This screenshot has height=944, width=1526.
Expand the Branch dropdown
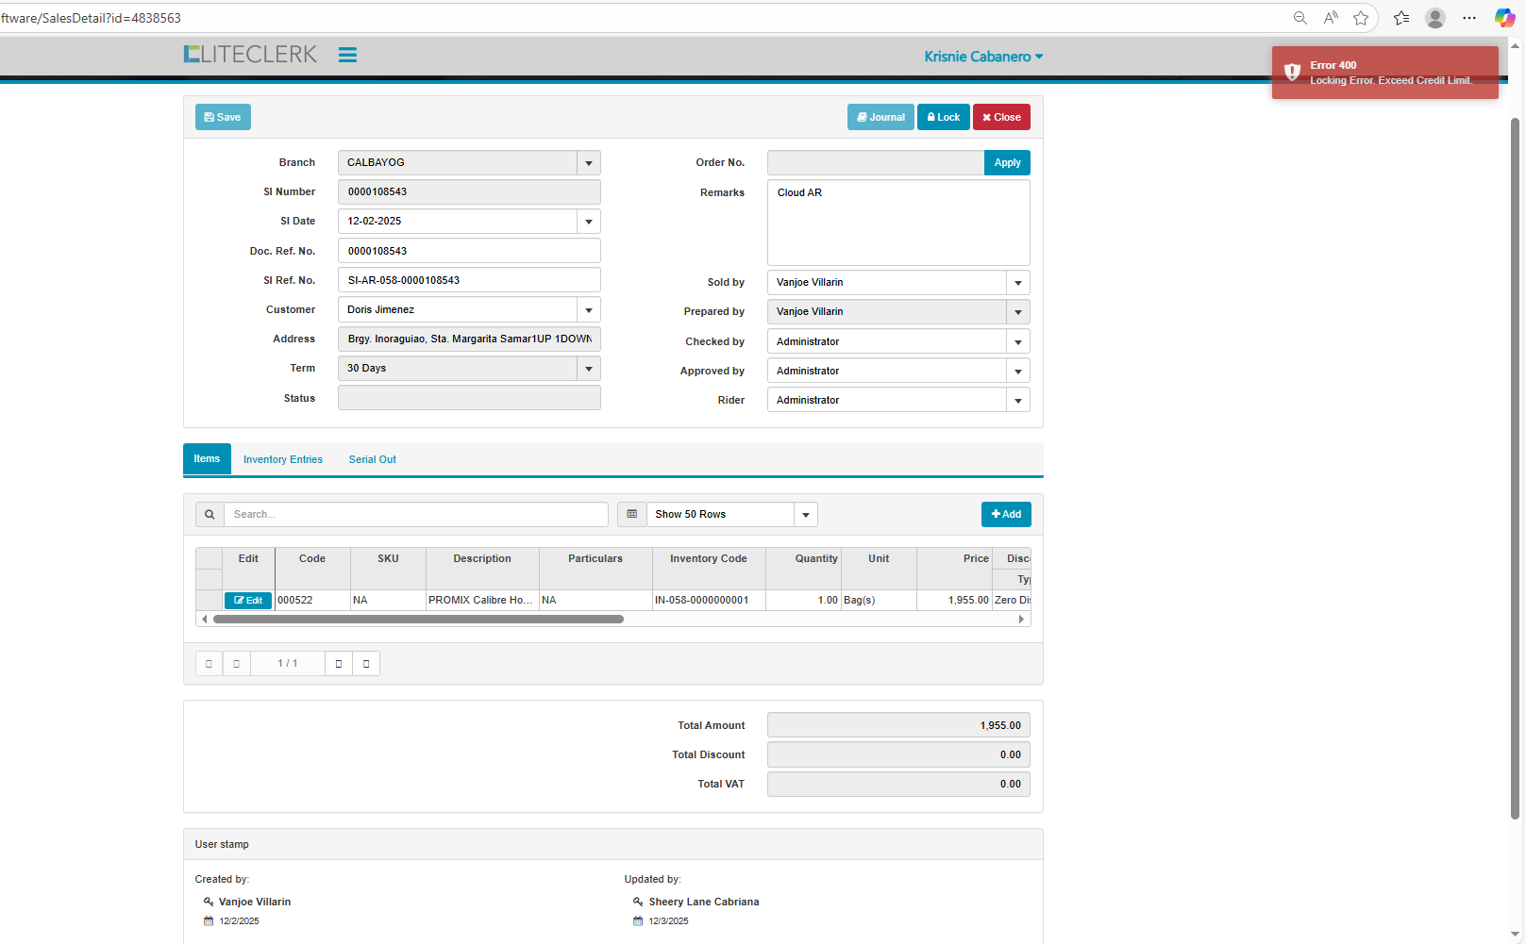pyautogui.click(x=589, y=163)
